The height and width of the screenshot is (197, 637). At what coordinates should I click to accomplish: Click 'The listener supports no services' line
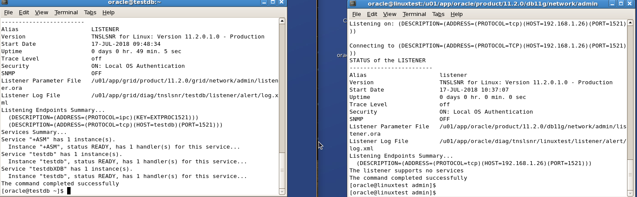[407, 171]
